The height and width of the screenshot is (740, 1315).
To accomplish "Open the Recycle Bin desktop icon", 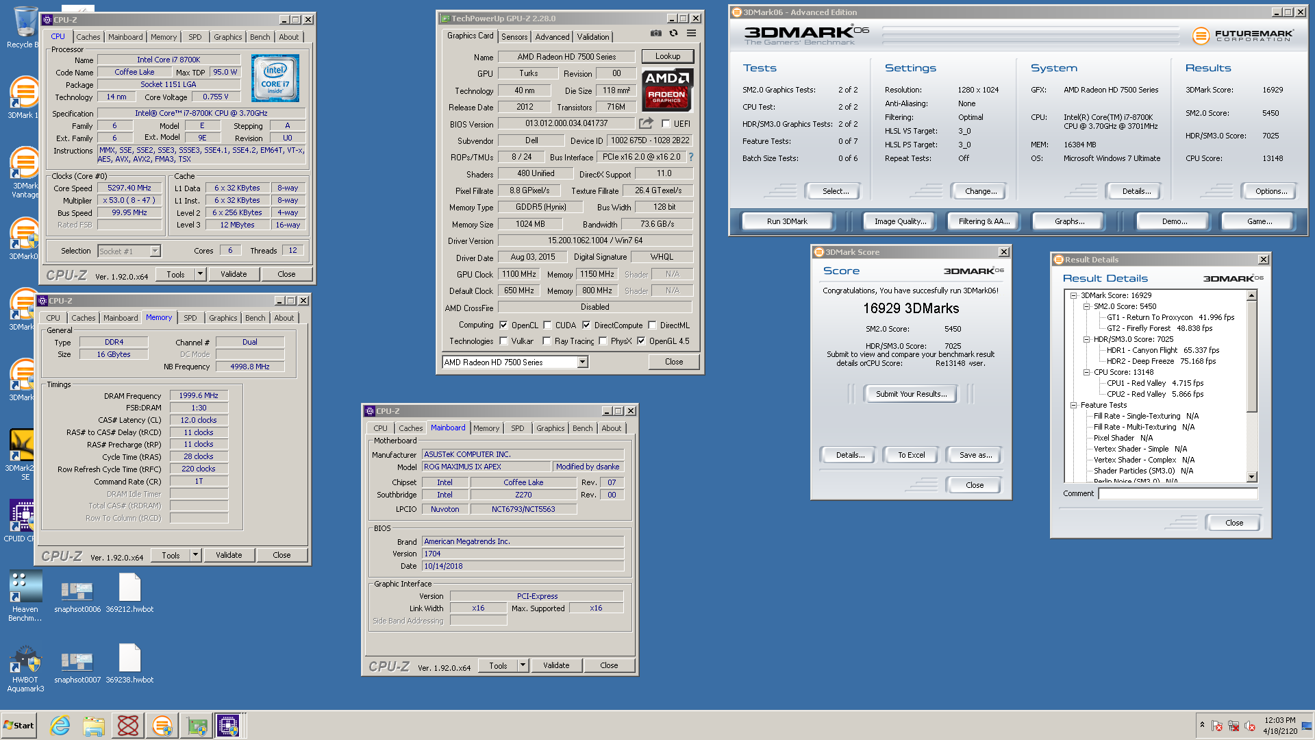I will 25,27.
